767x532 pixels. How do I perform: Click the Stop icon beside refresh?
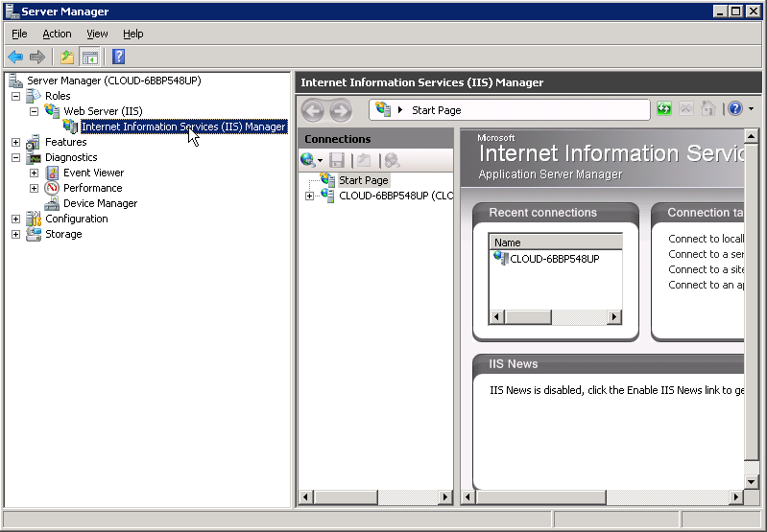click(685, 108)
